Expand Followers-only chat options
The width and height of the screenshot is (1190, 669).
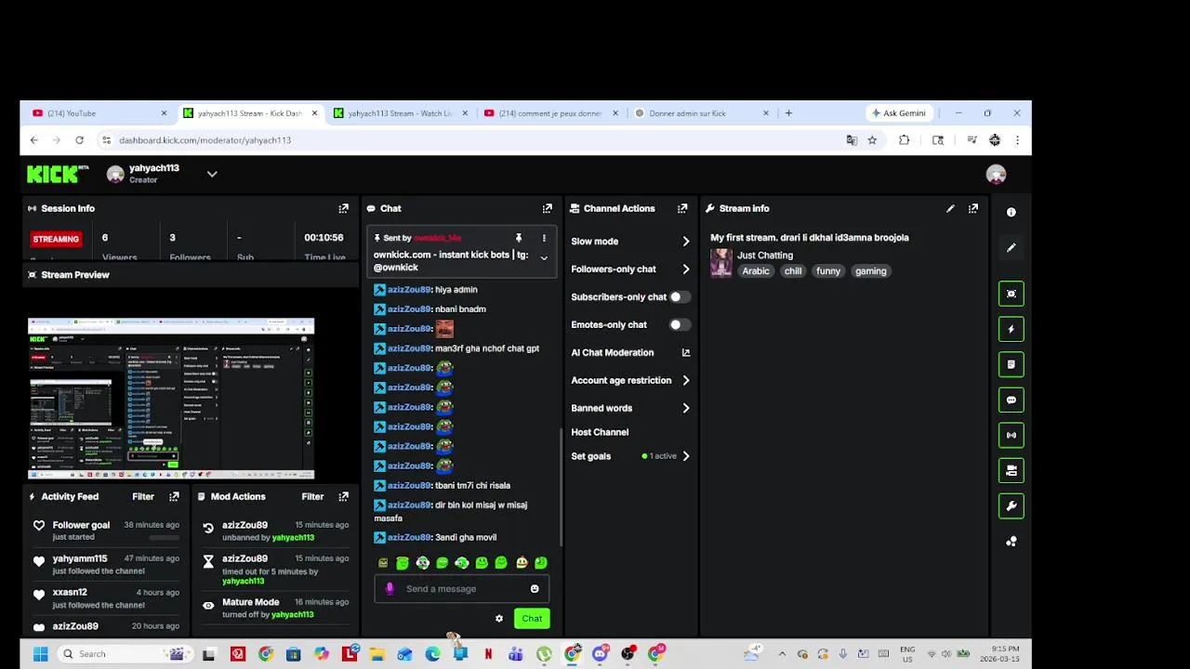point(686,269)
